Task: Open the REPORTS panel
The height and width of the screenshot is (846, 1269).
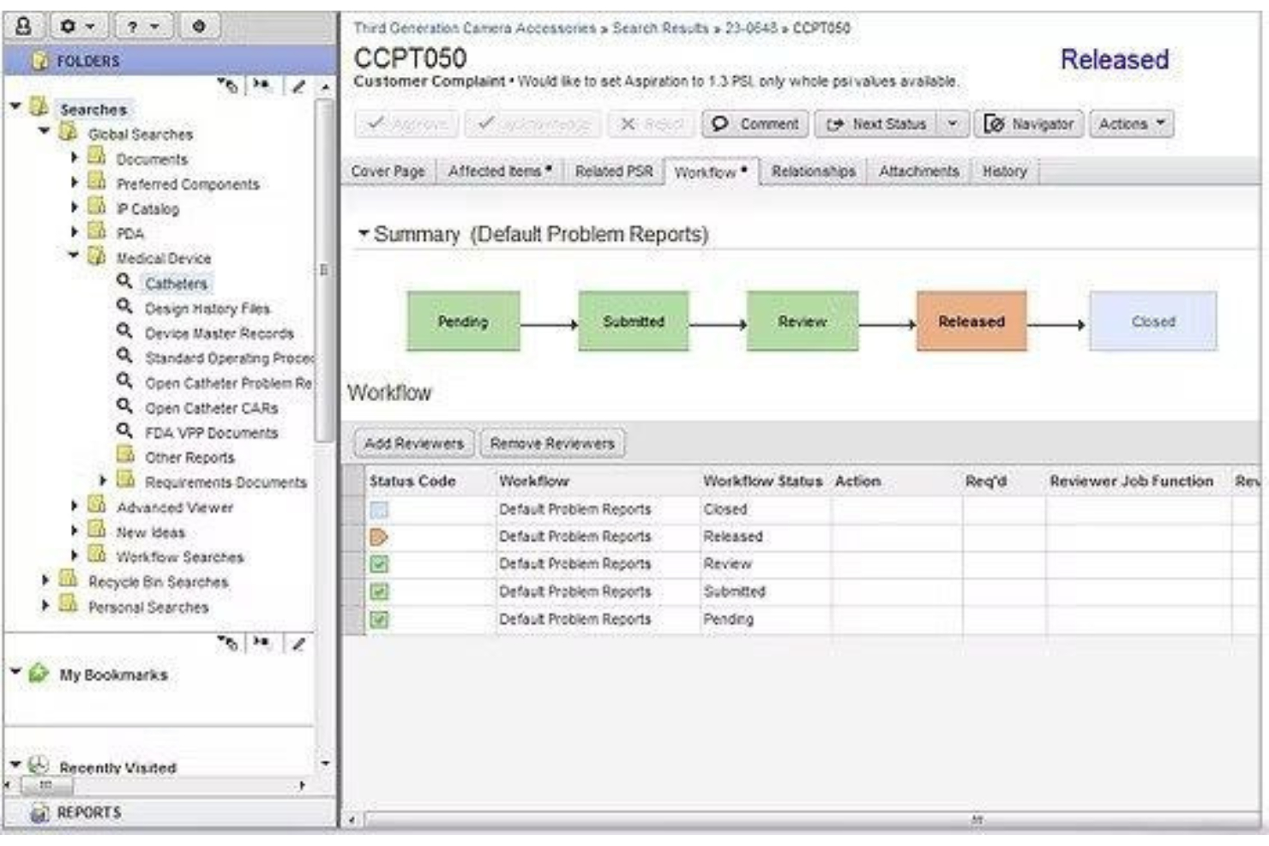Action: click(88, 813)
